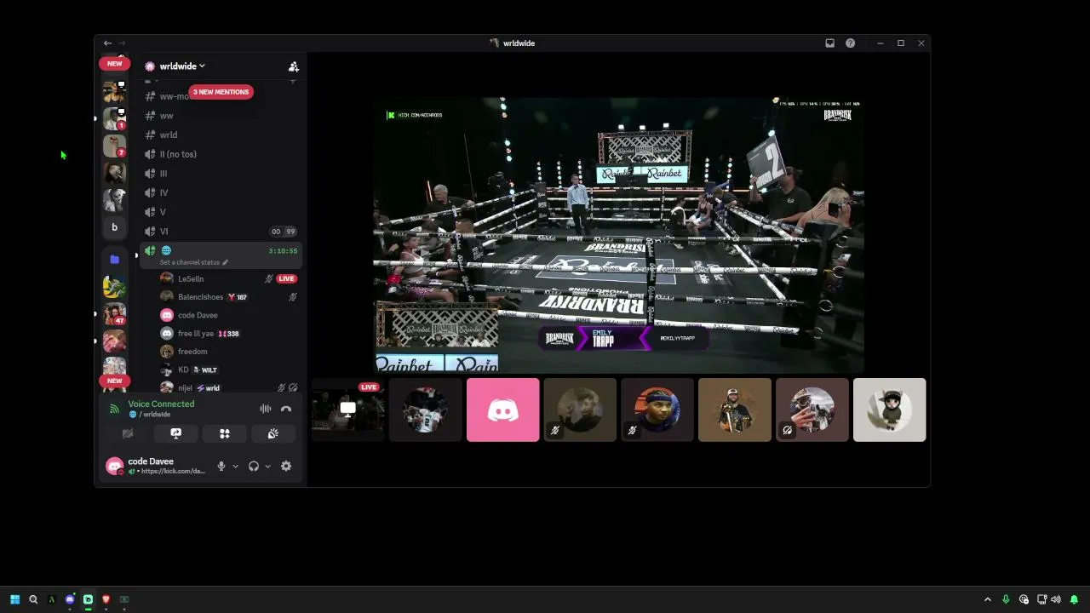The image size is (1090, 613).
Task: Show hidden tray icons chevron
Action: point(988,599)
